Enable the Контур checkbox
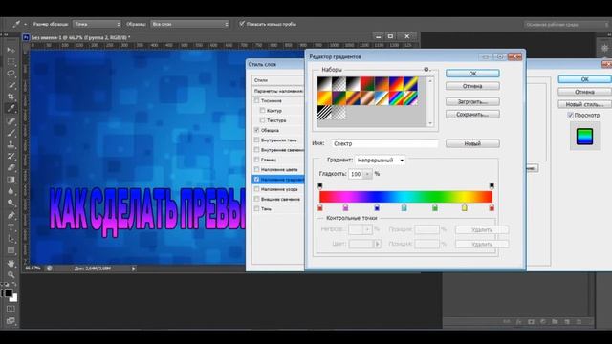 coord(262,111)
